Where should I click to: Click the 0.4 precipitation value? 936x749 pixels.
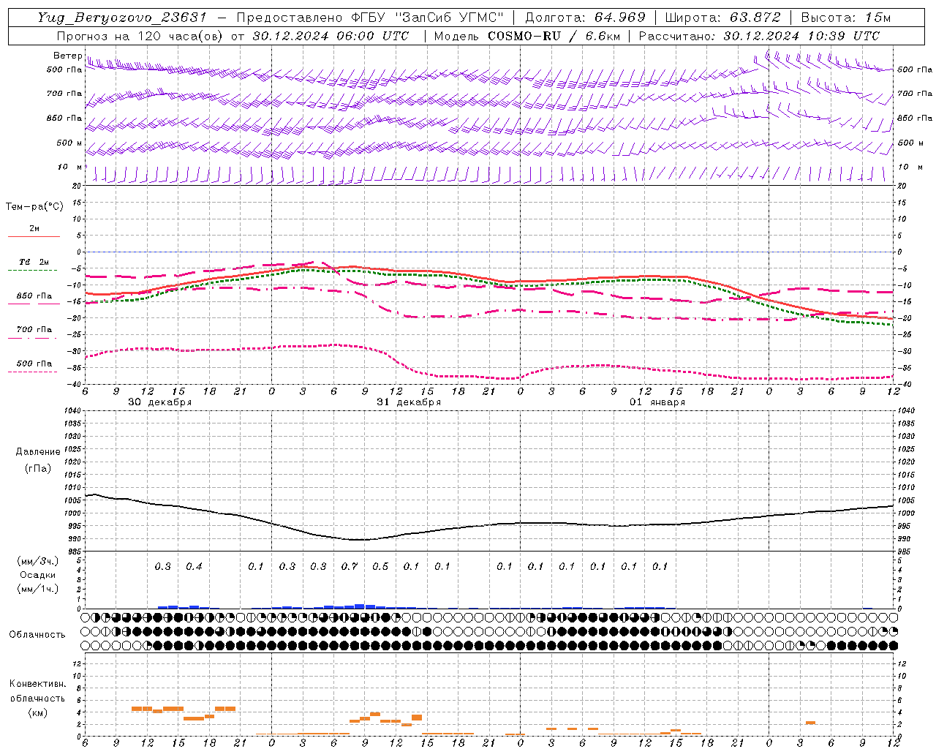194,566
